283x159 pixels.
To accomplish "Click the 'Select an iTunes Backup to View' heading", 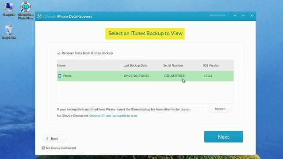I will coord(145,34).
